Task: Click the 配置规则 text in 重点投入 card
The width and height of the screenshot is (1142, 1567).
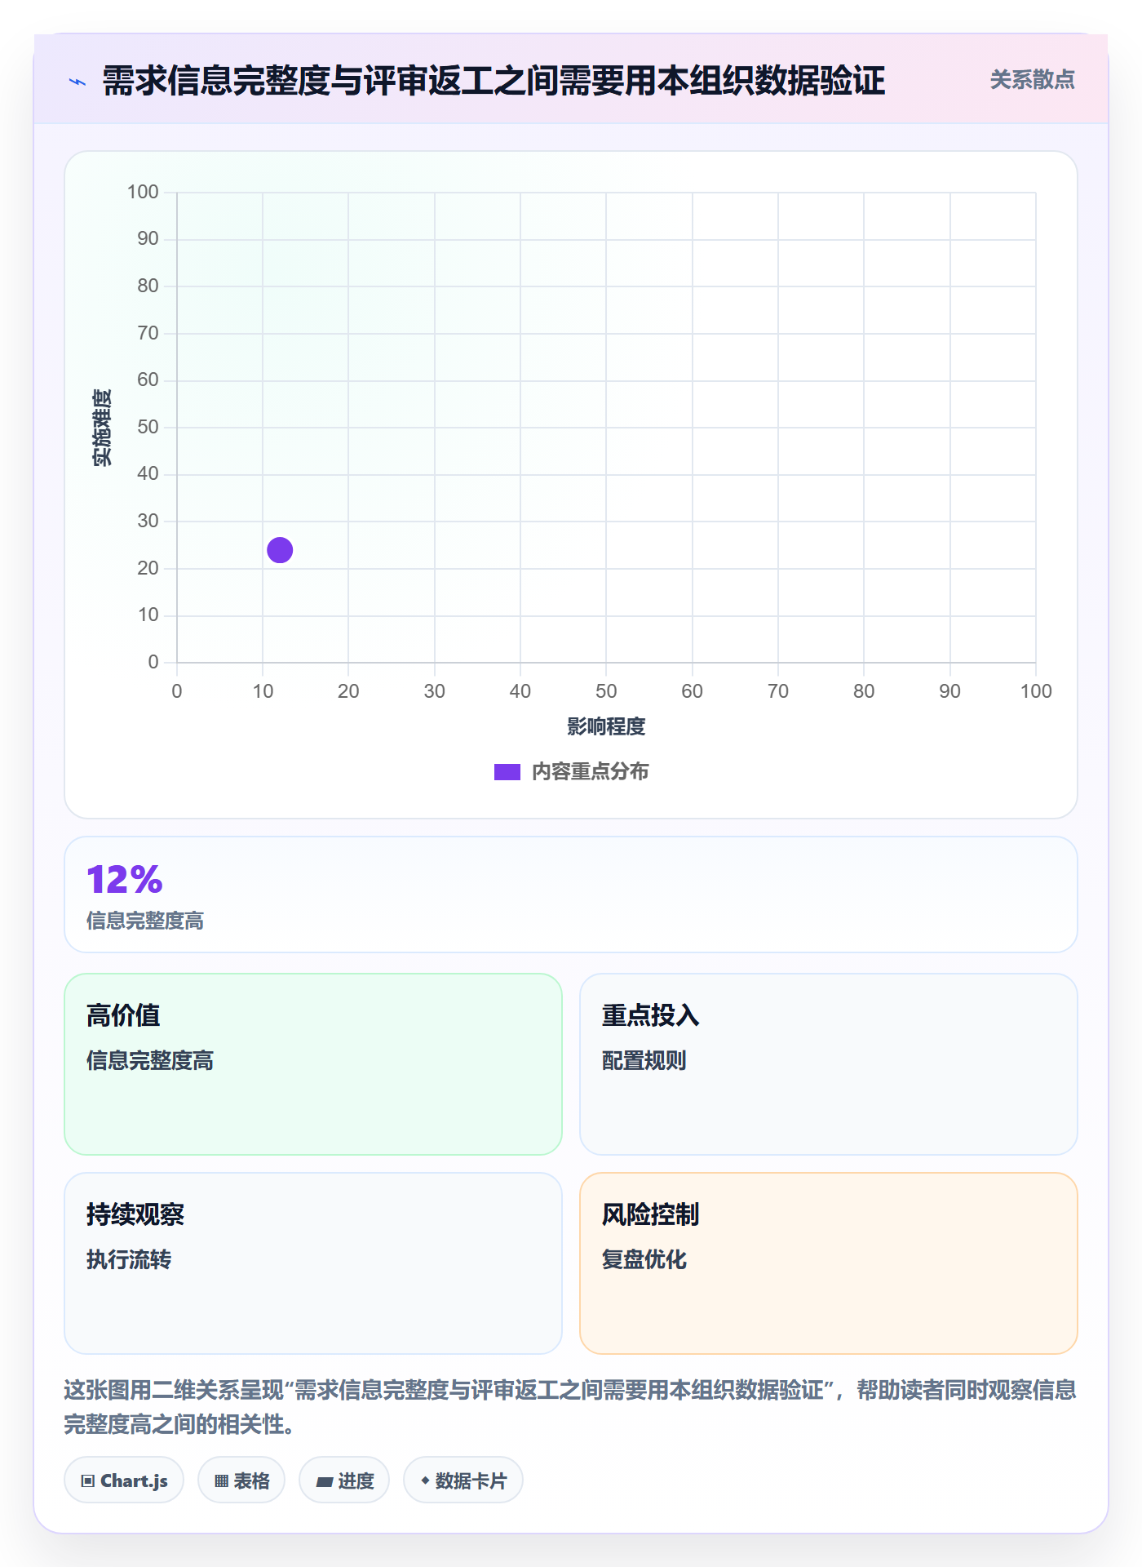Action: tap(644, 1060)
